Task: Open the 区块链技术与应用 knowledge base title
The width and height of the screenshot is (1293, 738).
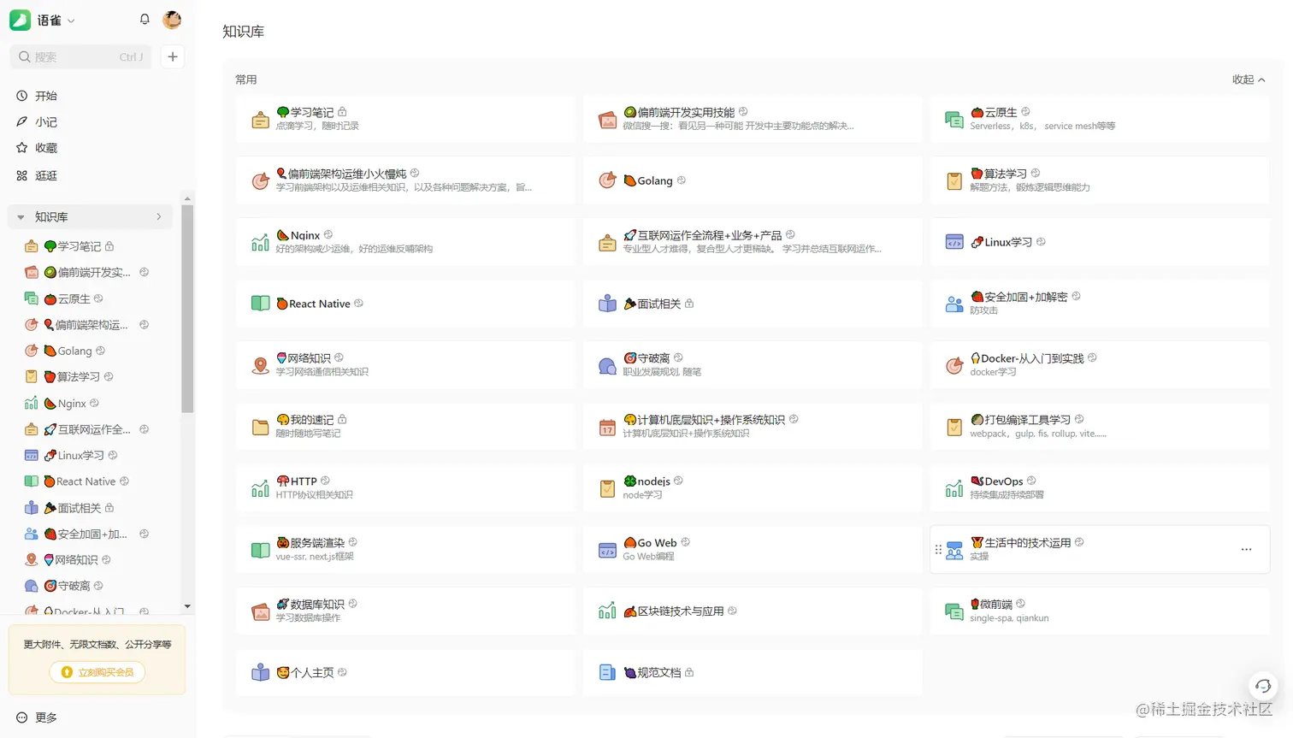Action: (x=674, y=611)
